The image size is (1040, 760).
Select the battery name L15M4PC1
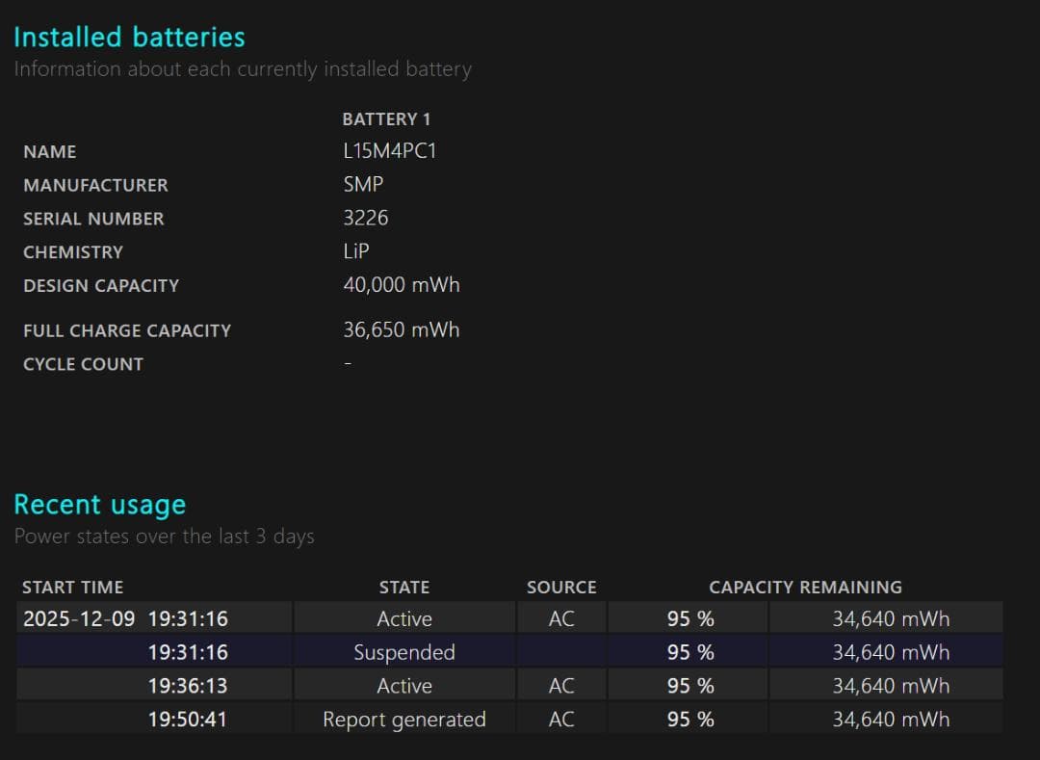(389, 151)
